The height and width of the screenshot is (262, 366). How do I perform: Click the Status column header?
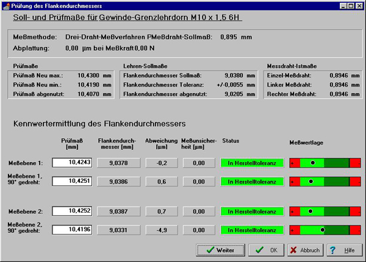click(231, 141)
